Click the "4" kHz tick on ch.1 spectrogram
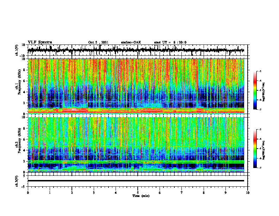 click(25, 92)
